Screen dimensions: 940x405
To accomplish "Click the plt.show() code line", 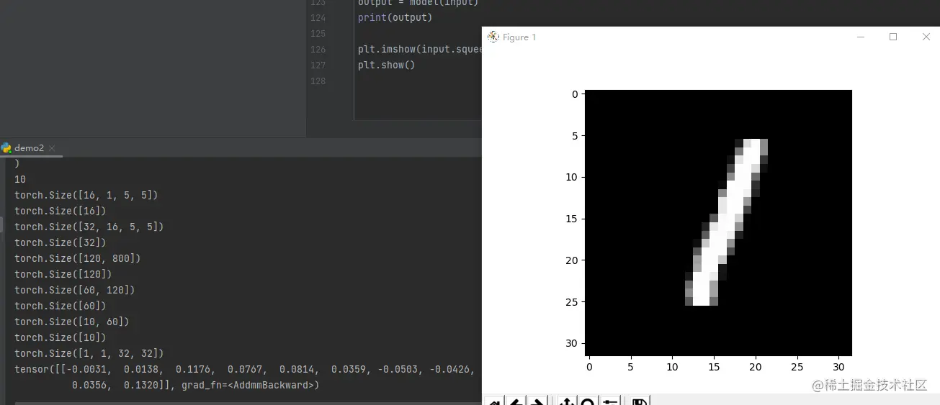I will coord(387,65).
